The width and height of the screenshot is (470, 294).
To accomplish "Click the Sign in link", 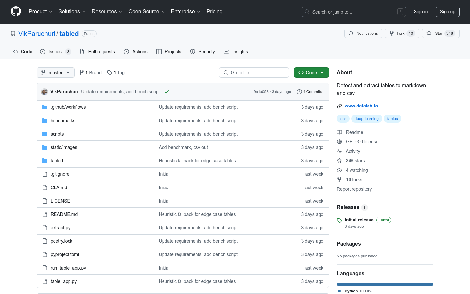I will (x=421, y=12).
